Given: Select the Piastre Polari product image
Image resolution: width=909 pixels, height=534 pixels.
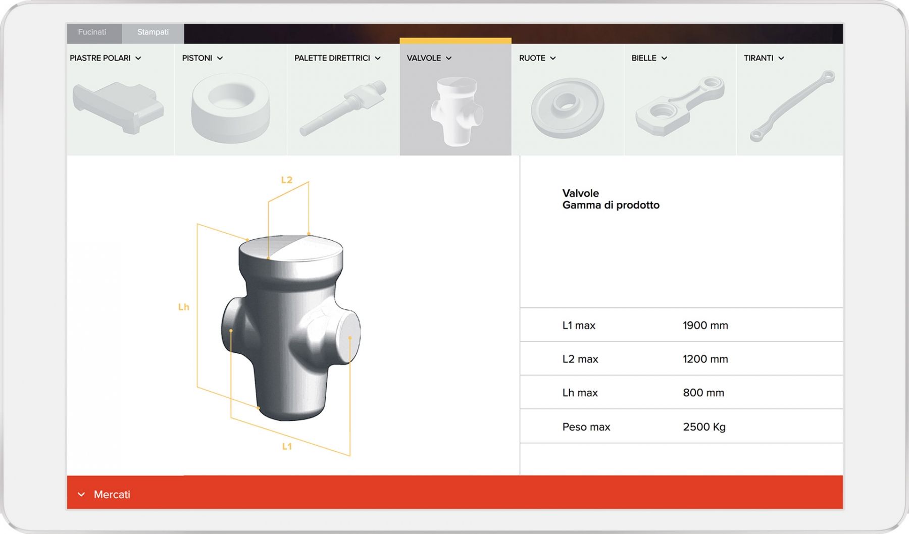Looking at the screenshot, I should (x=119, y=107).
